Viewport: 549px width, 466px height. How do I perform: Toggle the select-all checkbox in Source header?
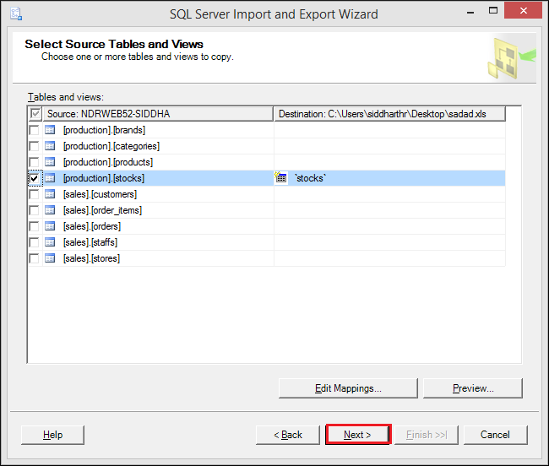click(x=35, y=114)
